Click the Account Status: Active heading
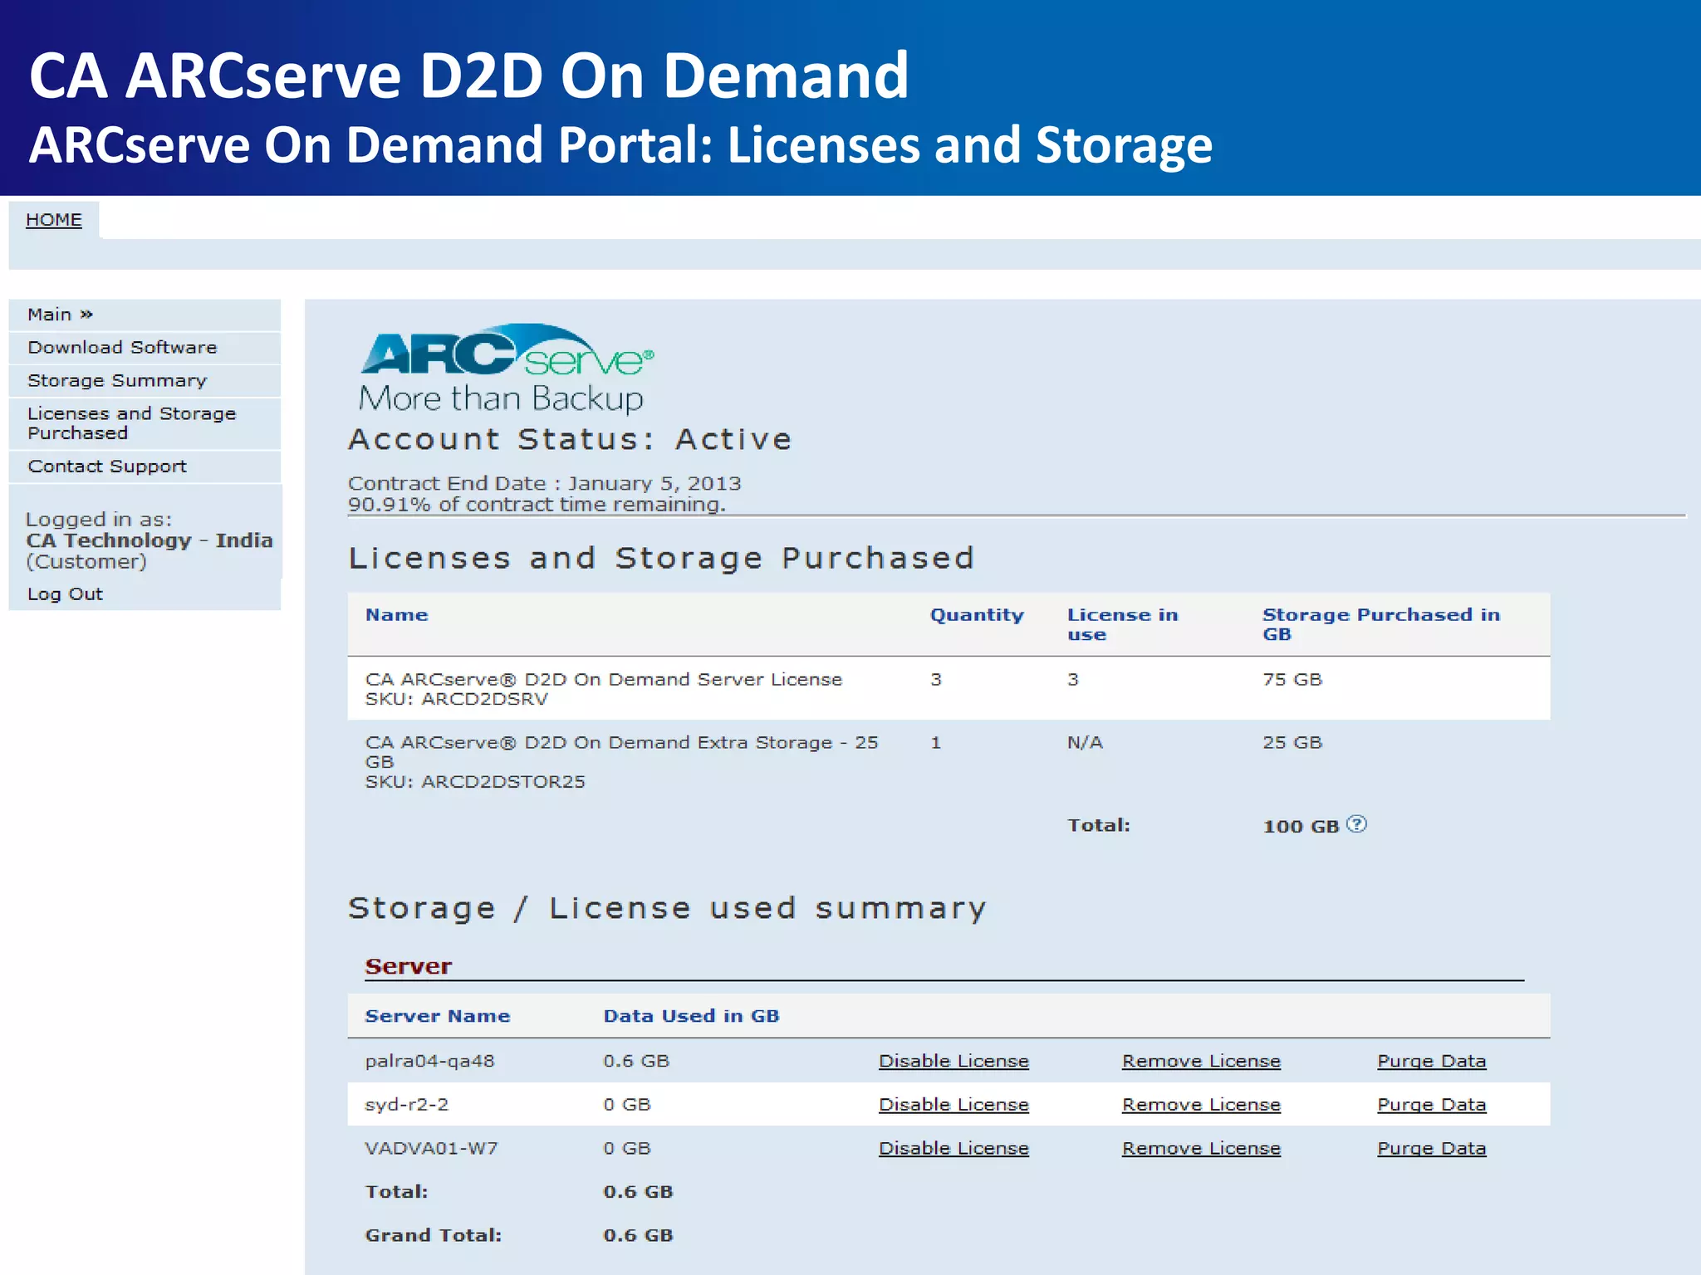 [x=570, y=439]
